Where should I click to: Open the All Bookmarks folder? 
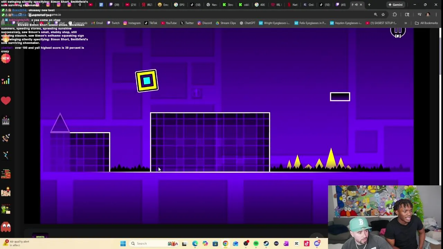pos(426,23)
